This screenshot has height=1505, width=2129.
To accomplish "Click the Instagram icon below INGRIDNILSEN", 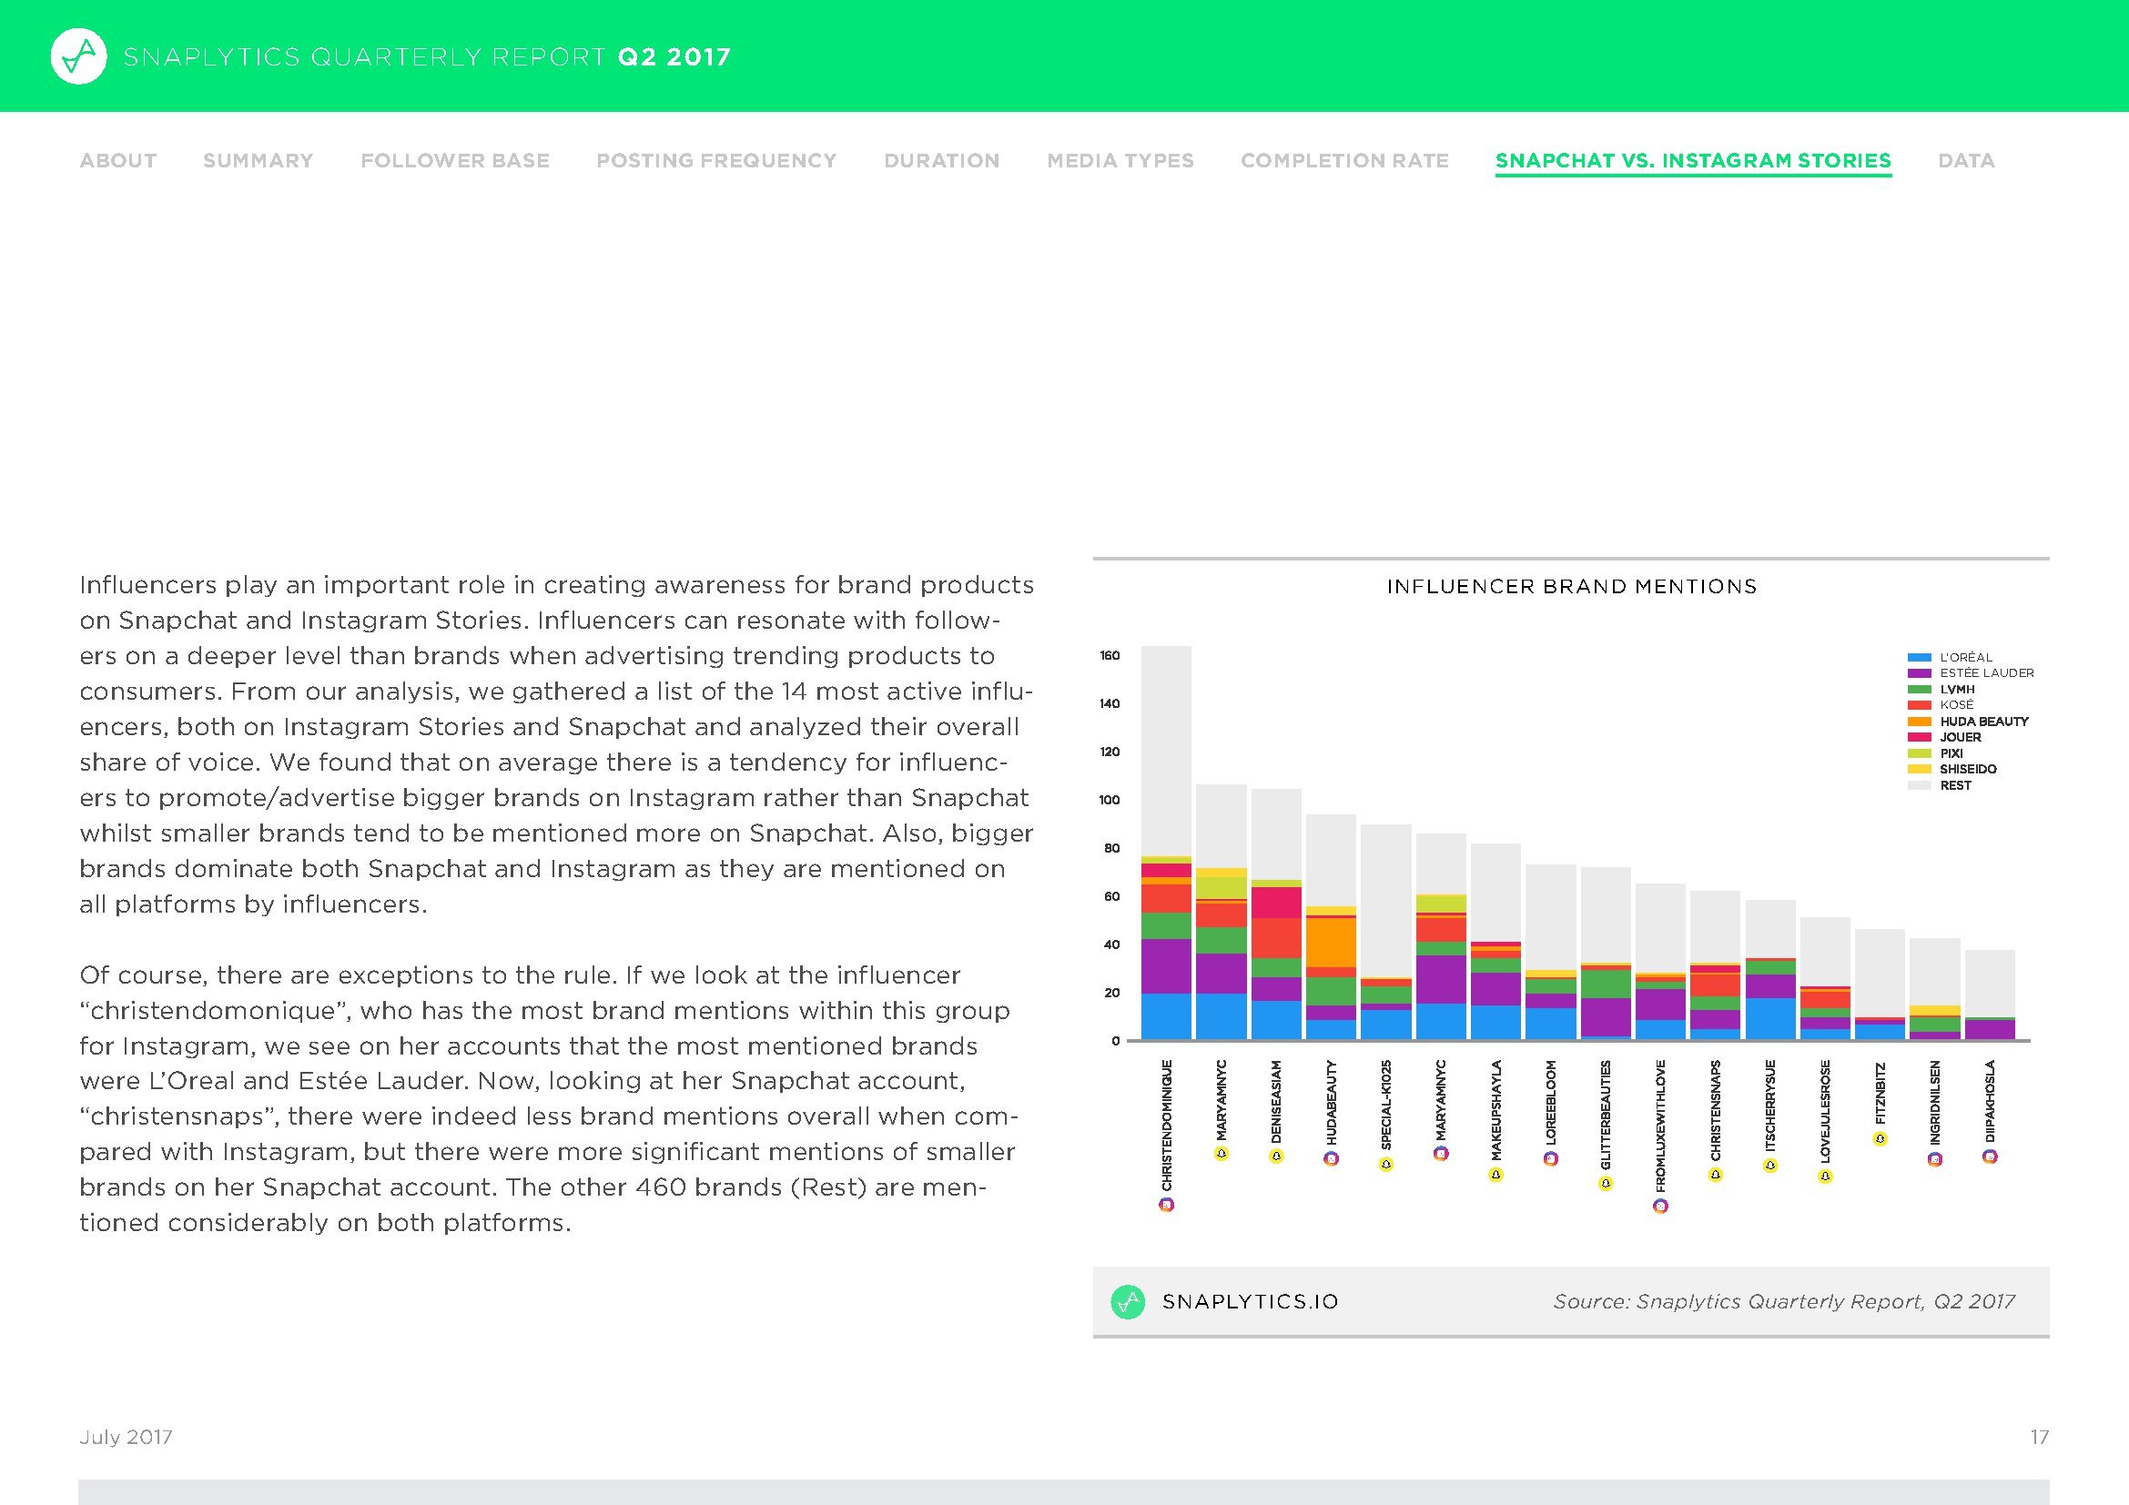I will point(1934,1158).
